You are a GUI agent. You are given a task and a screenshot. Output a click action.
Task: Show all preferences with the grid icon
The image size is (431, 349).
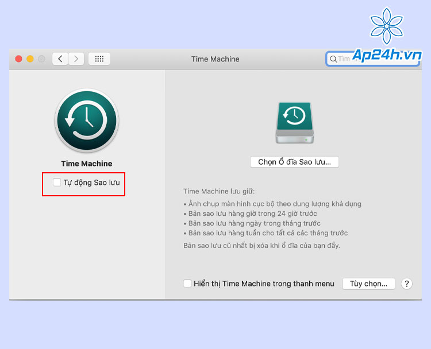click(x=99, y=59)
